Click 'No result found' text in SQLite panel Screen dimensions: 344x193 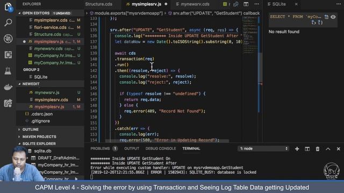tap(284, 32)
